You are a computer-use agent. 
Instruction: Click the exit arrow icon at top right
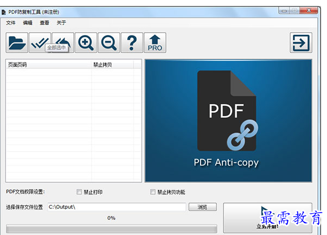coord(301,42)
